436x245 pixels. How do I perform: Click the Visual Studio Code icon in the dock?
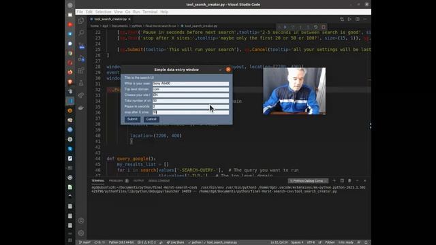pyautogui.click(x=70, y=101)
